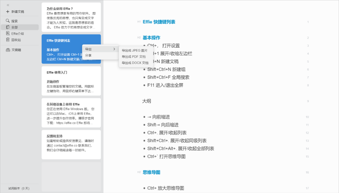Viewport: 339px width, 193px height.
Task: Choose 导出成 DOCX 文档
Action: 135,63
